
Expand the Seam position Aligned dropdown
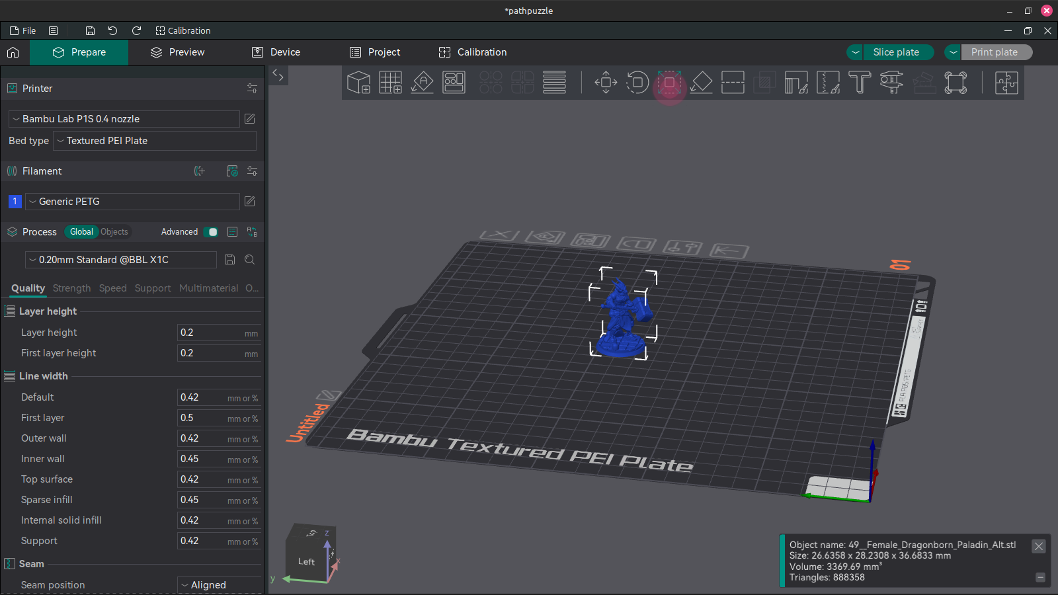(219, 584)
